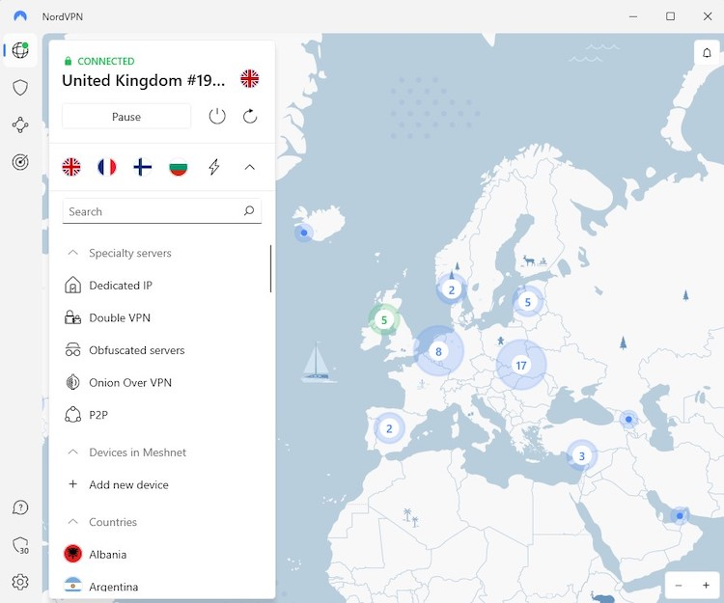724x603 pixels.
Task: Click the Iceland server dot on map
Action: 304,233
